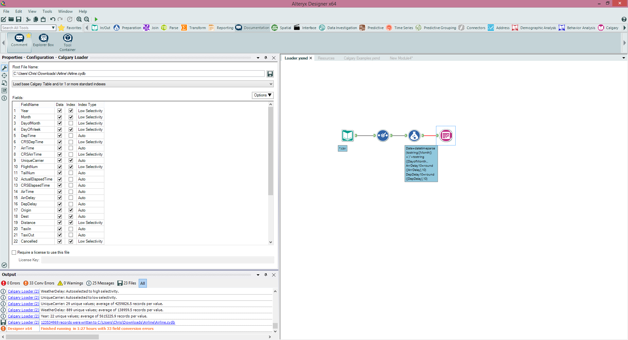
Task: Click the License Key input field
Action: [x=158, y=260]
